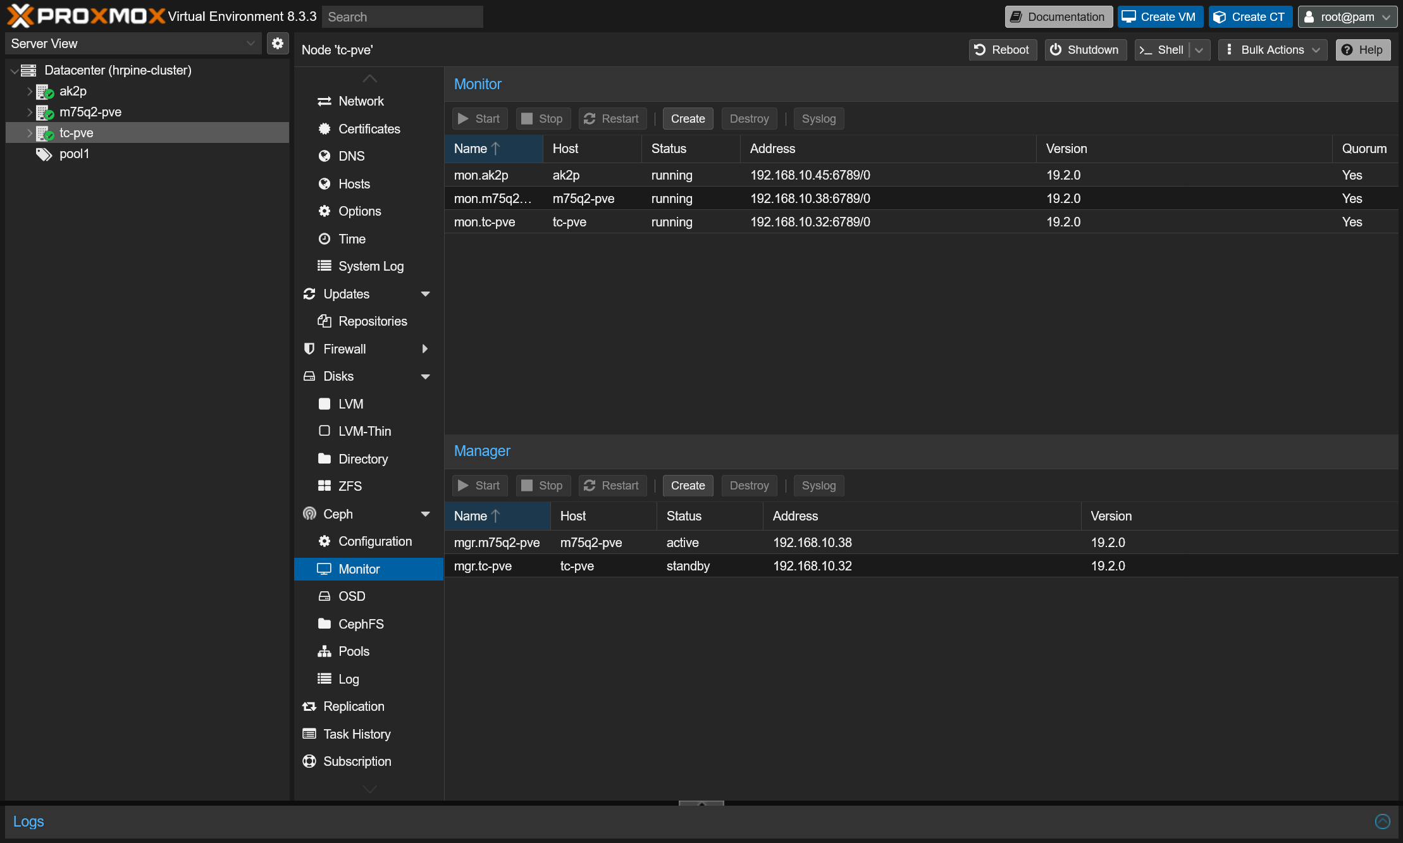The height and width of the screenshot is (843, 1403).
Task: Open the Bulk Actions dropdown
Action: point(1273,50)
